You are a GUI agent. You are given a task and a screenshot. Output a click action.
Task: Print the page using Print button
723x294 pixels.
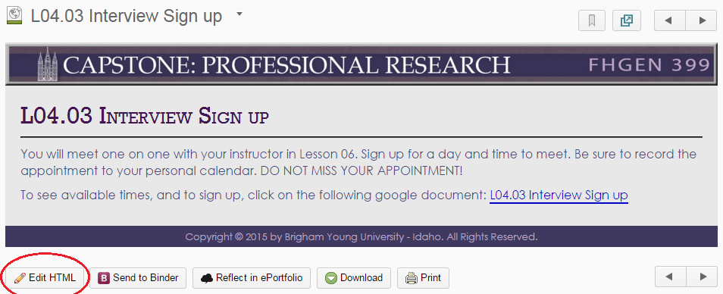pos(424,278)
